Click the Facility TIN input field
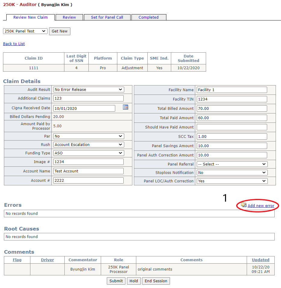 pos(232,99)
